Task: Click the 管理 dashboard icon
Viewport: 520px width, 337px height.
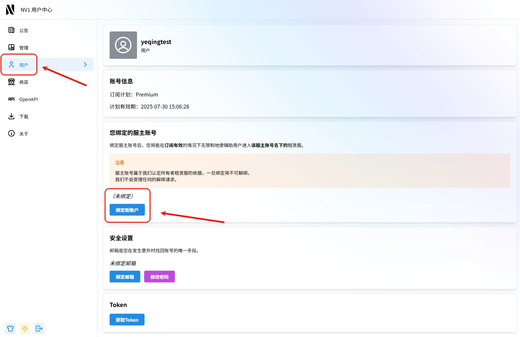Action: pyautogui.click(x=11, y=48)
